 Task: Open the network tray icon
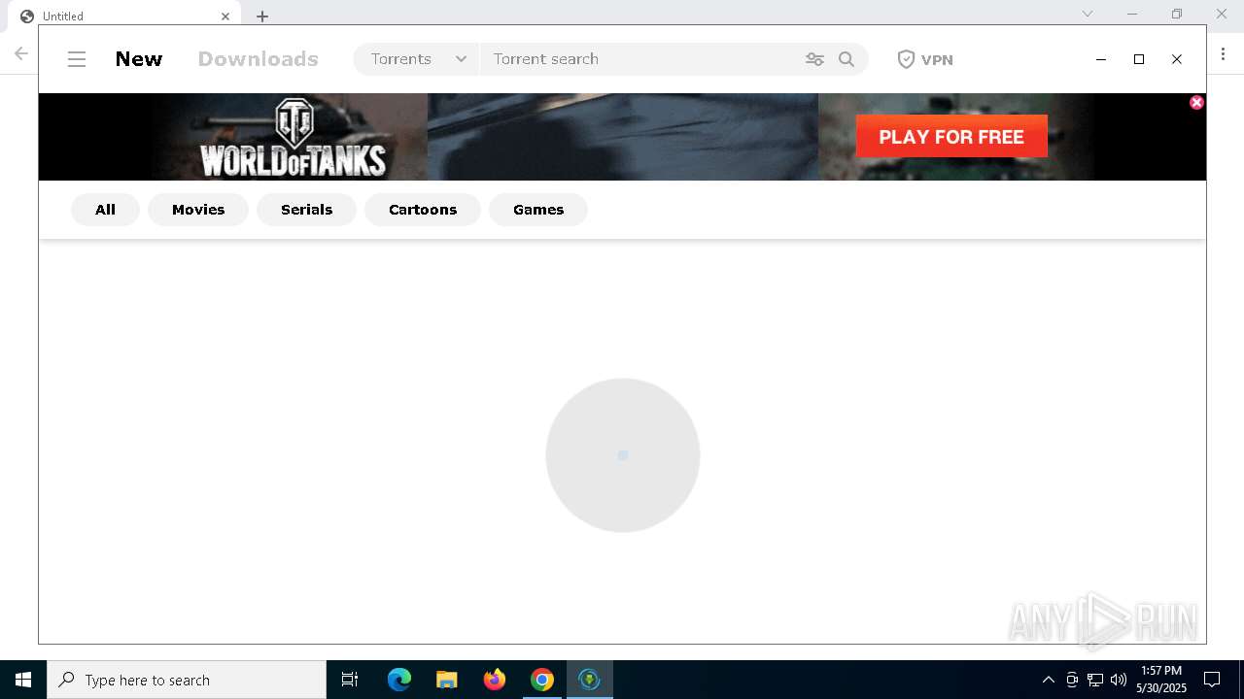pyautogui.click(x=1095, y=680)
